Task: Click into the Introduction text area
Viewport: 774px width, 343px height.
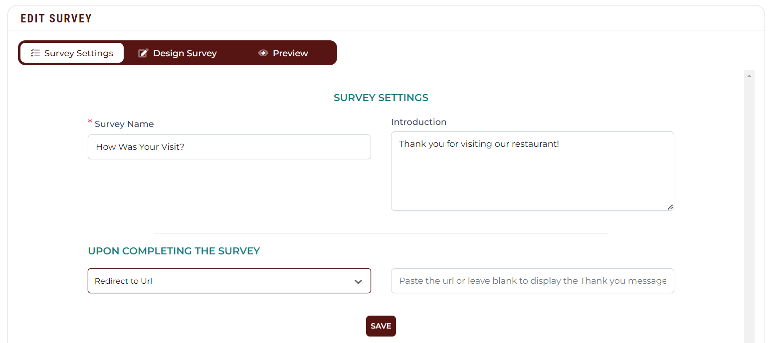Action: [x=533, y=171]
